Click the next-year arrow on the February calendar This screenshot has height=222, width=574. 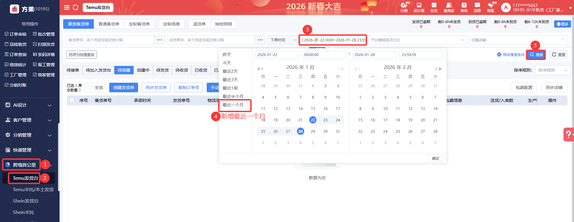coord(440,69)
